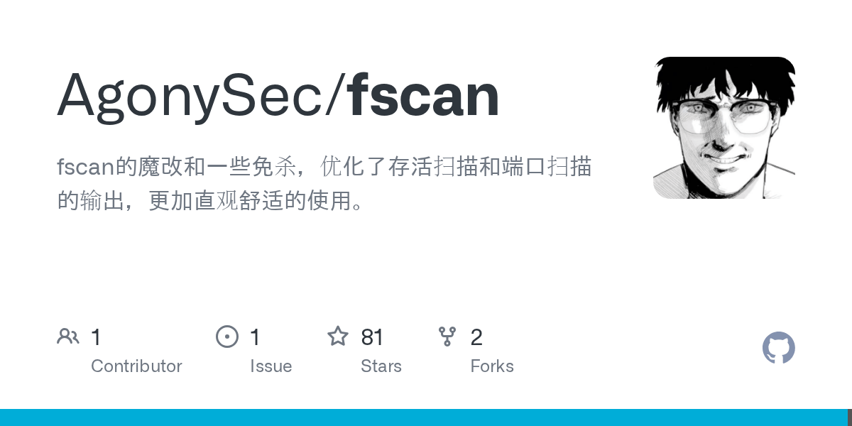The width and height of the screenshot is (852, 426).
Task: Open the AgonySec/fscan repository title
Action: tap(278, 96)
